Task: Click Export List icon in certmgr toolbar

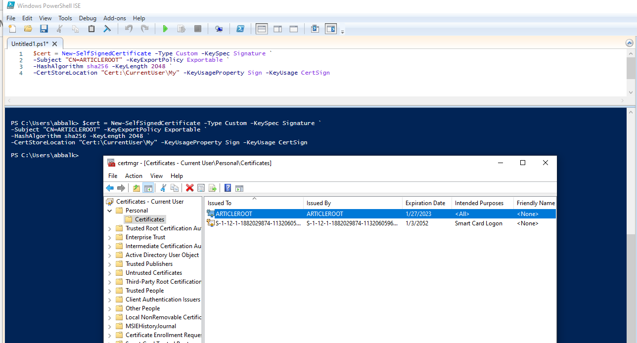Action: [213, 188]
